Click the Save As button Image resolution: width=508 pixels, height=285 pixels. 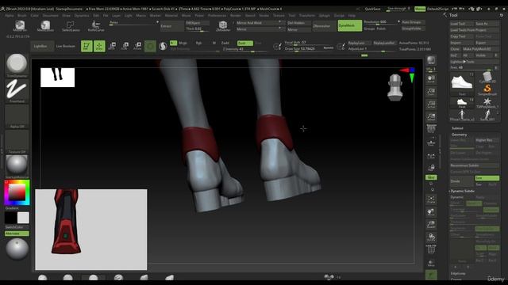tap(487, 24)
